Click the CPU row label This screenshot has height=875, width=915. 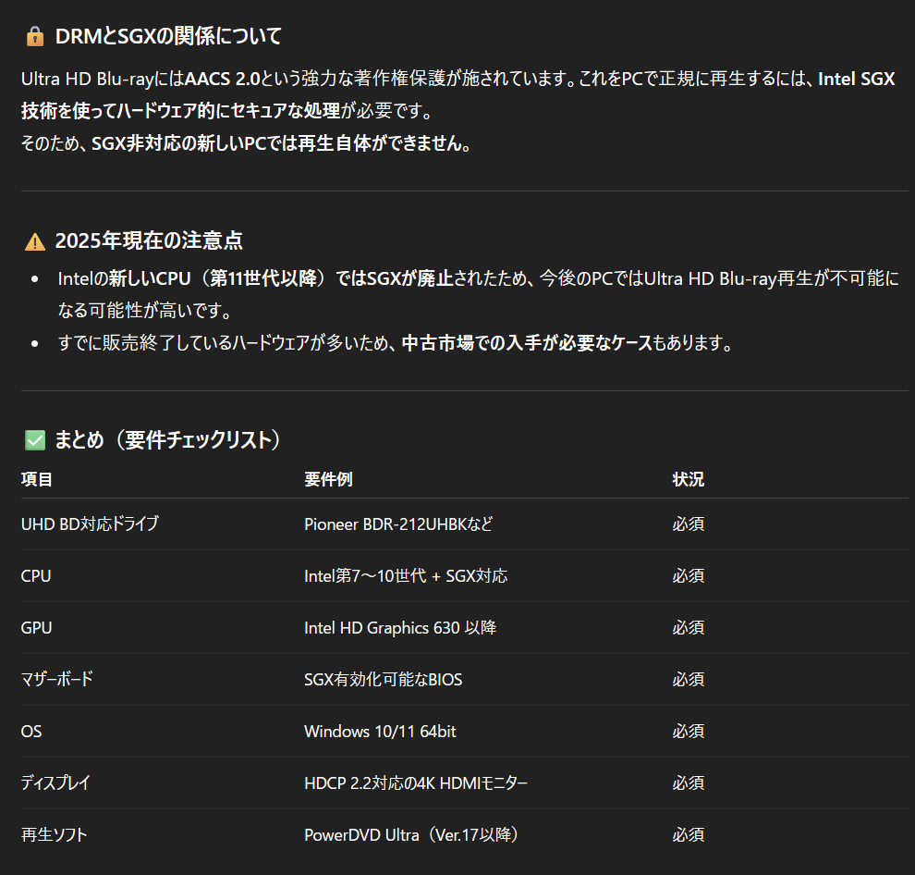pos(36,576)
